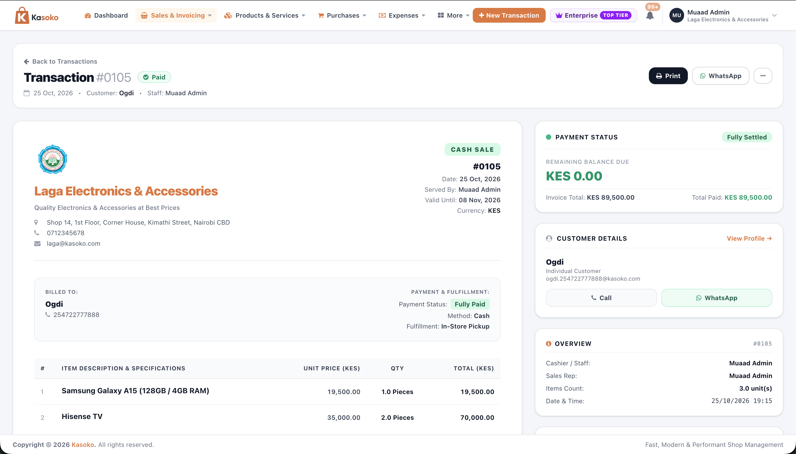This screenshot has width=796, height=454.
Task: Click the New Transaction button
Action: tap(509, 15)
